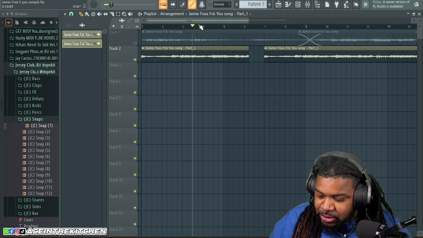Show the browser Sounds waveform tab

(x=9, y=22)
